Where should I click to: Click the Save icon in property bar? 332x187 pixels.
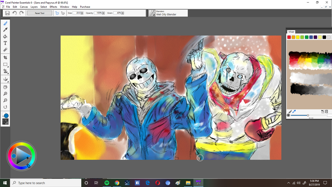pyautogui.click(x=8, y=13)
